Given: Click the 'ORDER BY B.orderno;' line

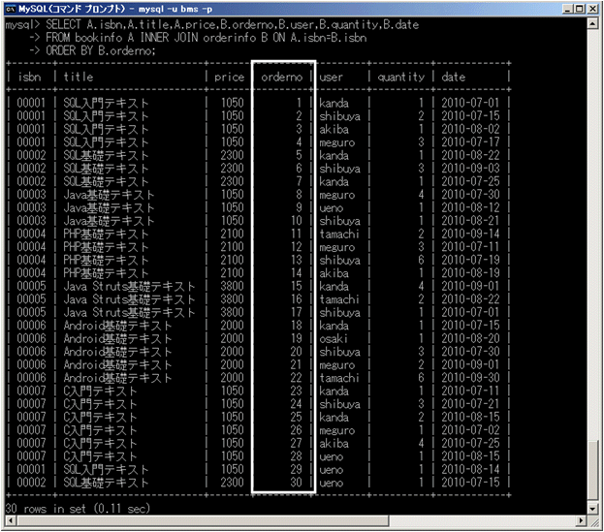Looking at the screenshot, I should (101, 50).
